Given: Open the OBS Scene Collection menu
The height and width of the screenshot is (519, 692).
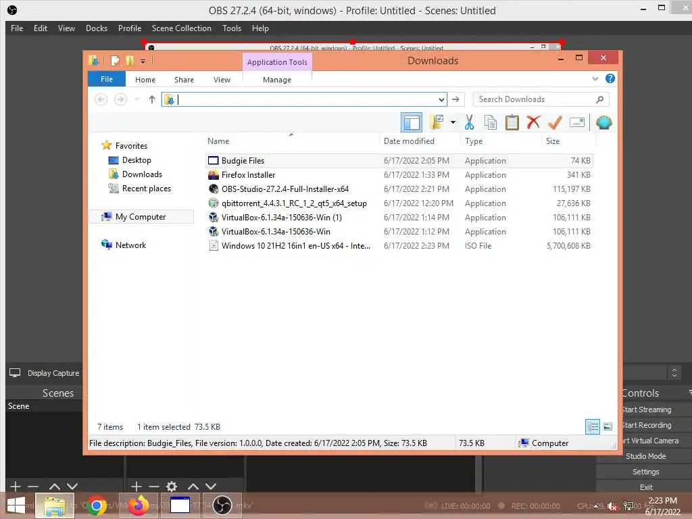Looking at the screenshot, I should coord(181,28).
